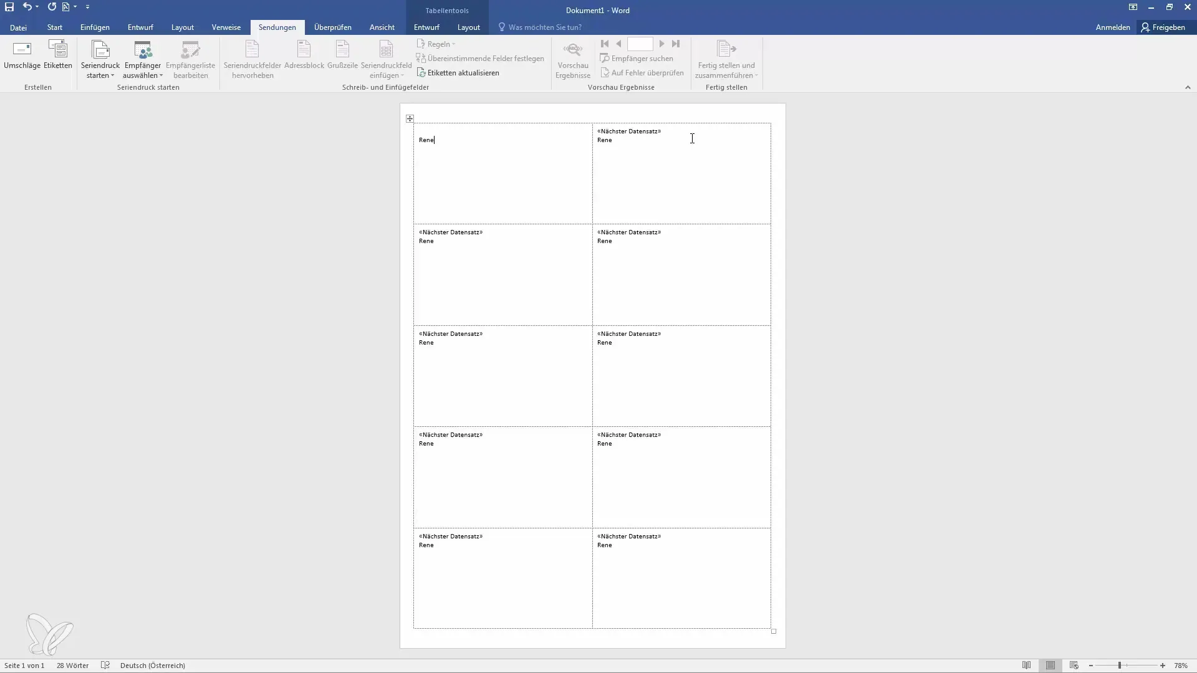Click the record number field

[x=640, y=44]
